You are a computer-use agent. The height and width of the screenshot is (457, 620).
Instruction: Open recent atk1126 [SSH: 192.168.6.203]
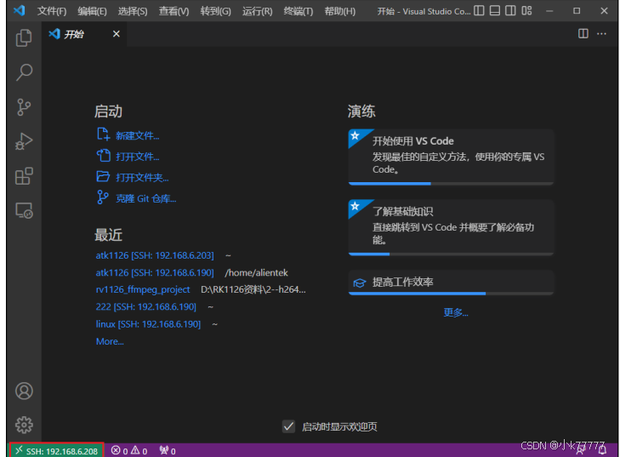(155, 255)
